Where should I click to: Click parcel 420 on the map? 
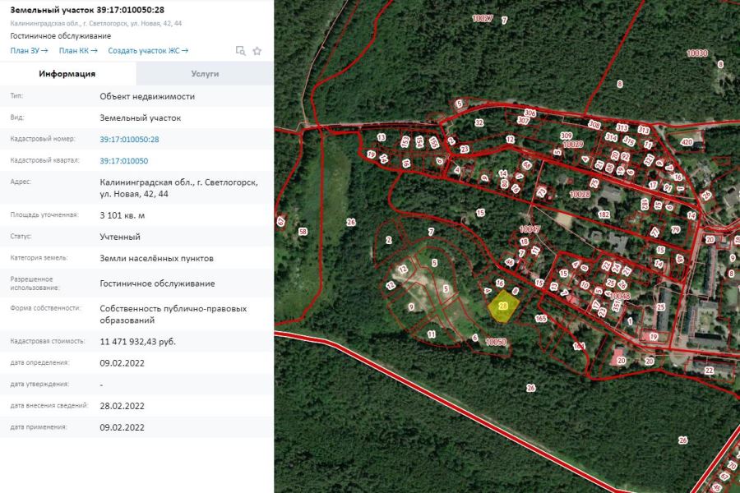[x=687, y=141]
